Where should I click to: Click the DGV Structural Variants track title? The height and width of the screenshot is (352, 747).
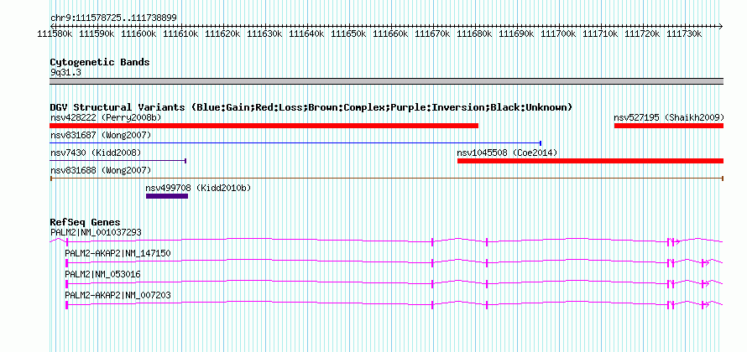[x=311, y=107]
